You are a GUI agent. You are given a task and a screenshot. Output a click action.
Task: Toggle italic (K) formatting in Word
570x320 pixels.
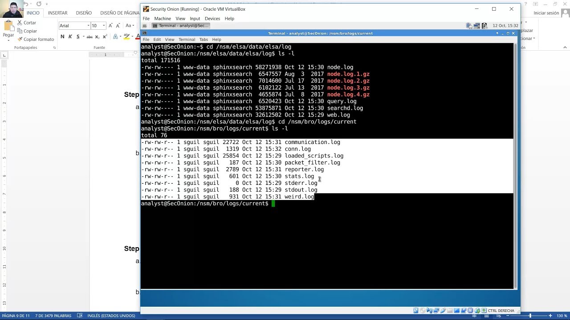pyautogui.click(x=70, y=36)
